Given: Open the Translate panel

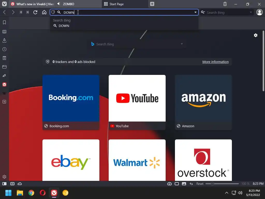Looking at the screenshot, I should click(x=4, y=76).
